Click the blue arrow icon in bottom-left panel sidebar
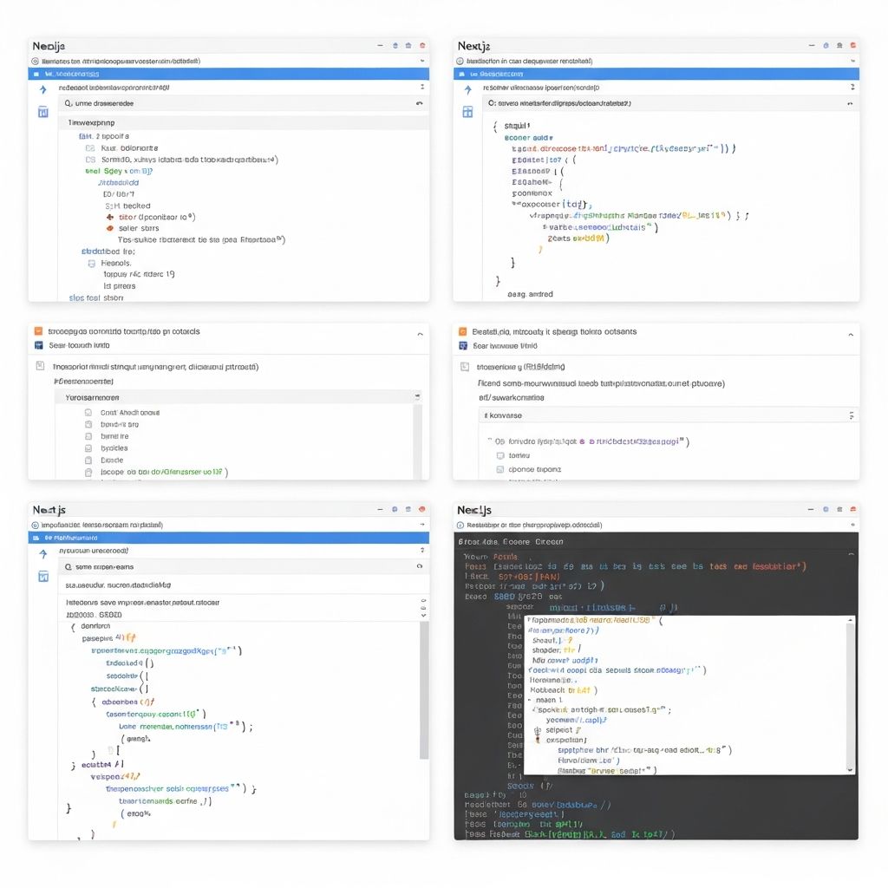This screenshot has height=888, width=888. pyautogui.click(x=42, y=553)
